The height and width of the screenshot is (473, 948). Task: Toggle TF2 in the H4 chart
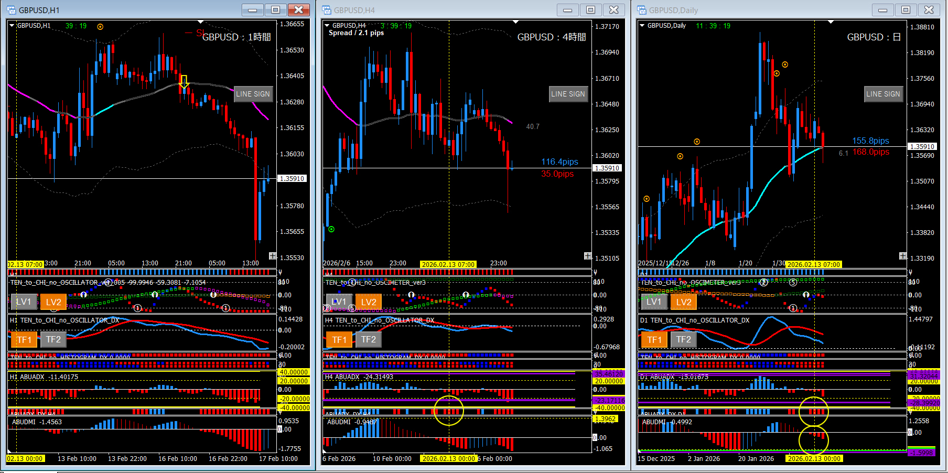pos(369,339)
